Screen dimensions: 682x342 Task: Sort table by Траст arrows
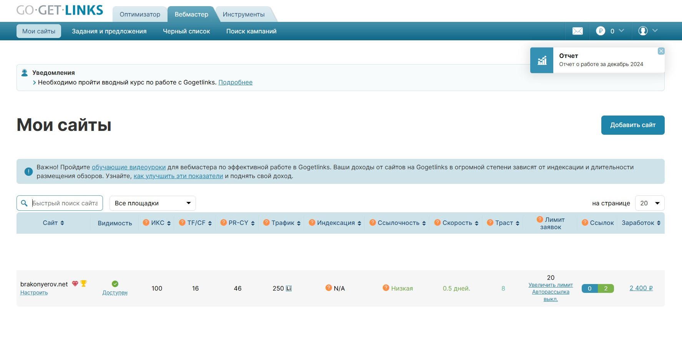[x=518, y=223]
